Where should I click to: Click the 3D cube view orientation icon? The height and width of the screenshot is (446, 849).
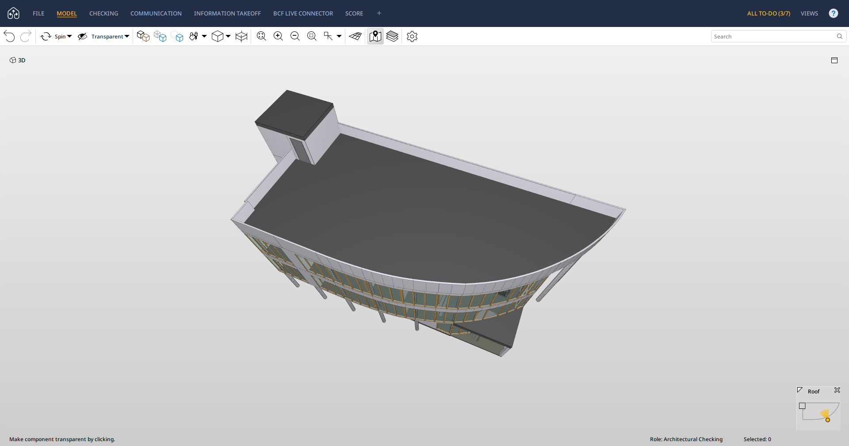[218, 36]
